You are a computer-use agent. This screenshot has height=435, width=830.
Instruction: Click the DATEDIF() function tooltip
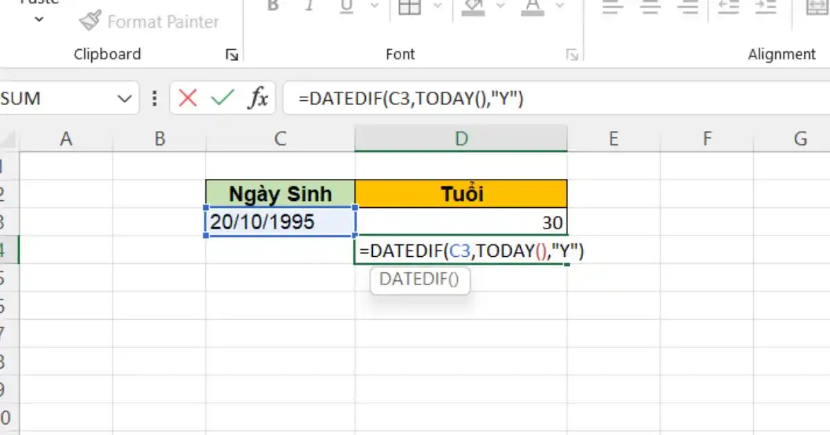point(420,280)
